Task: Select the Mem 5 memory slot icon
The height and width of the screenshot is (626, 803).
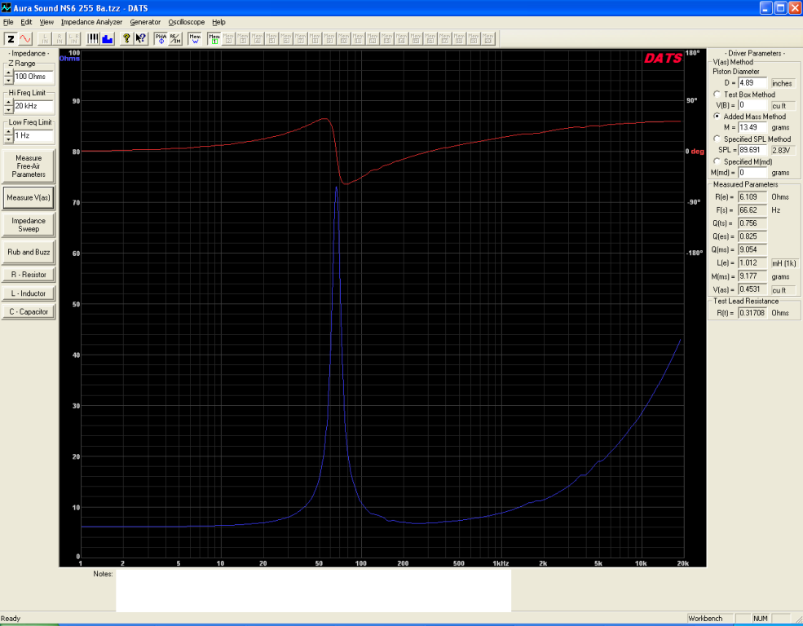Action: tap(271, 39)
